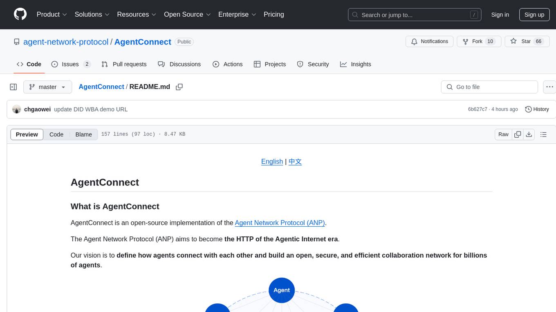556x312 pixels.
Task: Copy raw file contents icon
Action: click(x=518, y=134)
